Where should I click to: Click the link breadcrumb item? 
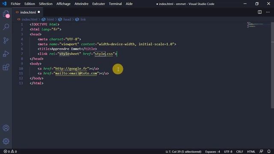point(83,19)
